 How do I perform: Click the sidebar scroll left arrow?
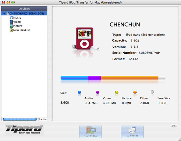(41, 119)
